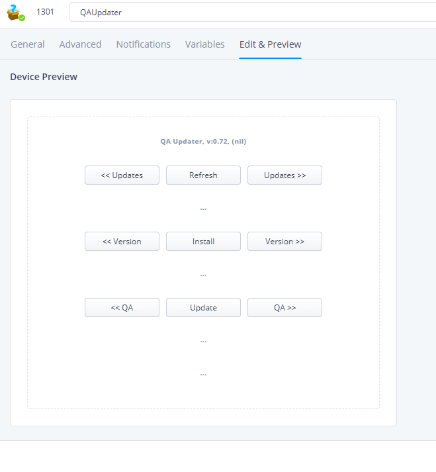Switch to the Advanced tab
436x472 pixels.
[x=80, y=44]
